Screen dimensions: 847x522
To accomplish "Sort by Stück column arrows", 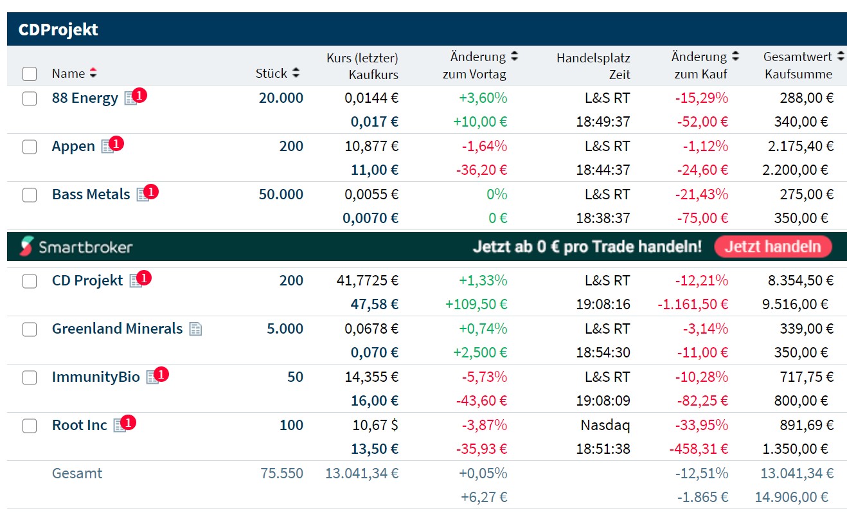I will pos(296,73).
